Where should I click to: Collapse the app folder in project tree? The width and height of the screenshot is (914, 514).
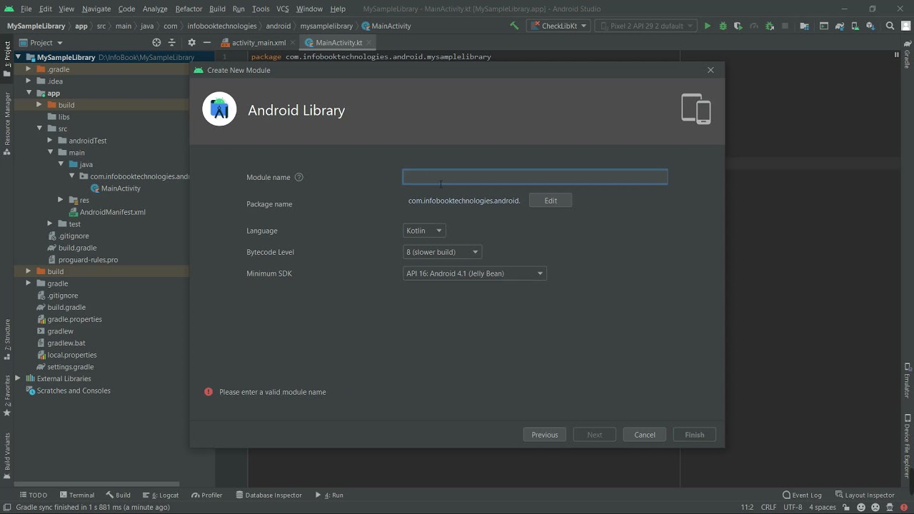coord(29,93)
